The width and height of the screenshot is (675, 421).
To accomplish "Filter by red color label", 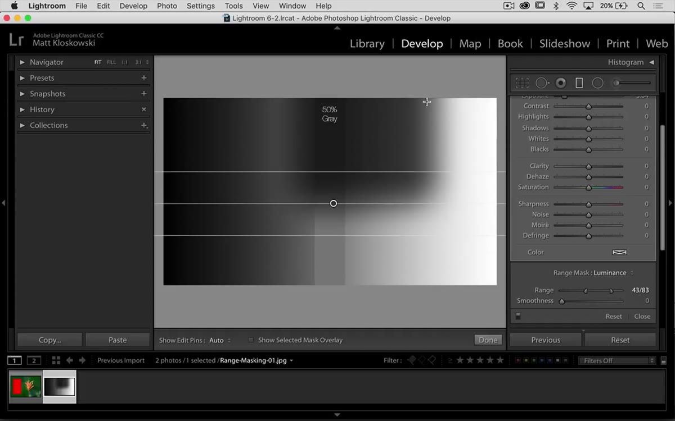I will [x=518, y=360].
